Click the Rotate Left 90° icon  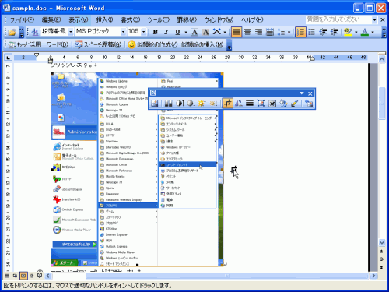239,104
